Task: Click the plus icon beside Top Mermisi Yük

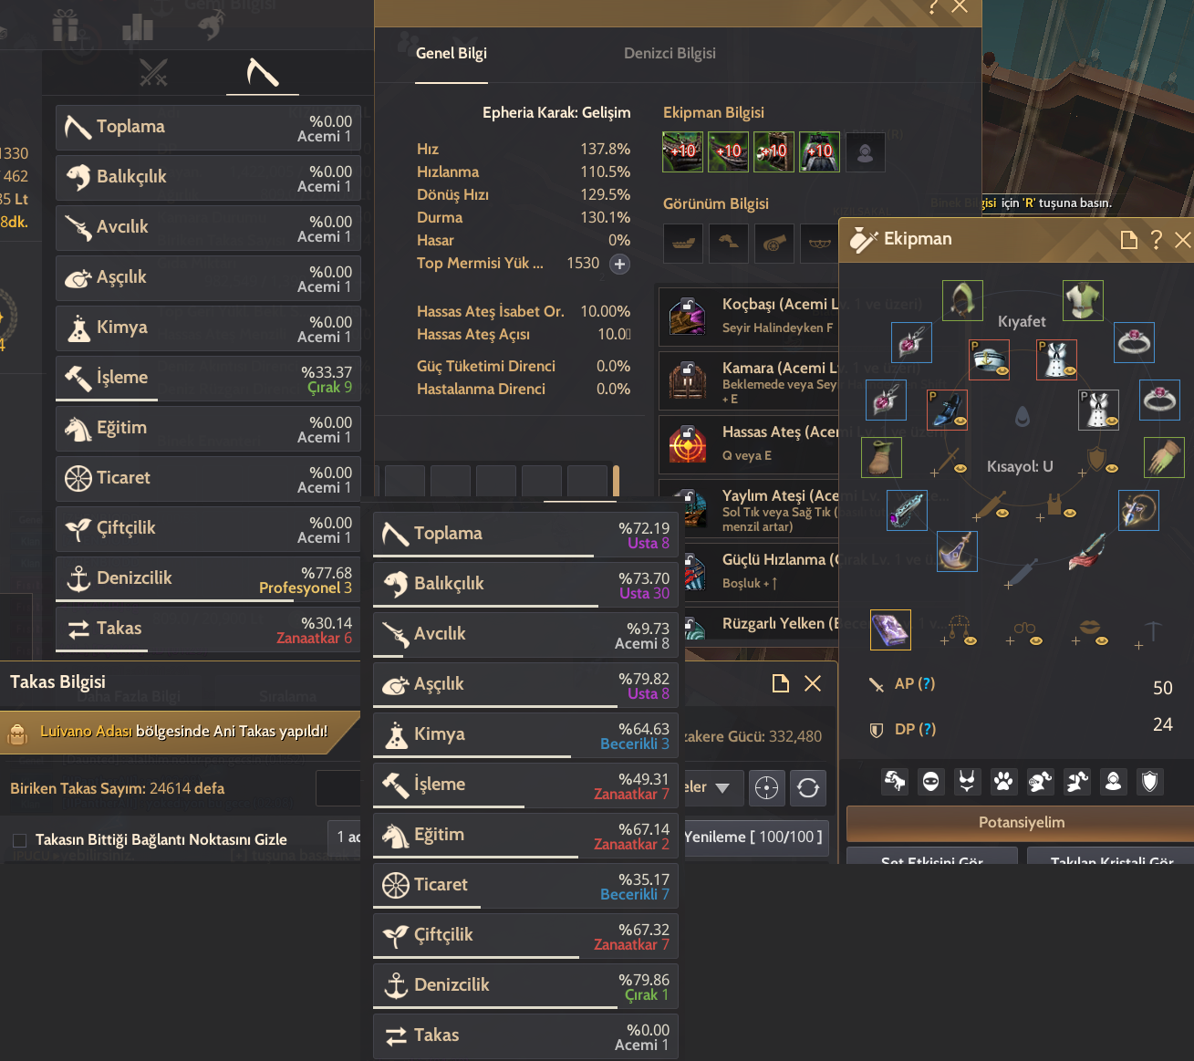Action: click(x=619, y=264)
